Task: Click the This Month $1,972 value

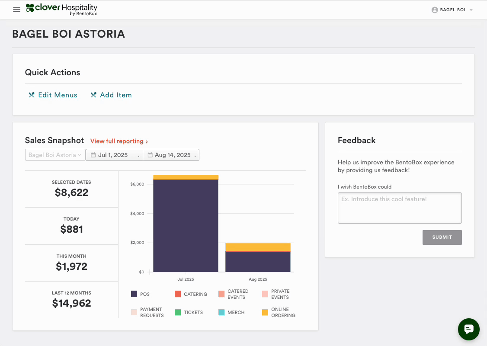Action: pos(71,266)
